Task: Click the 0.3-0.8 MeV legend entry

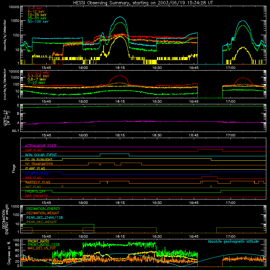Action: pyautogui.click(x=38, y=76)
